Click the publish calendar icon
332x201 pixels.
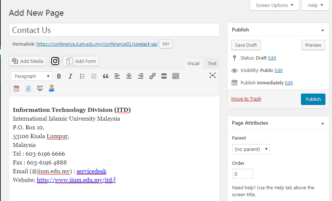[234, 83]
